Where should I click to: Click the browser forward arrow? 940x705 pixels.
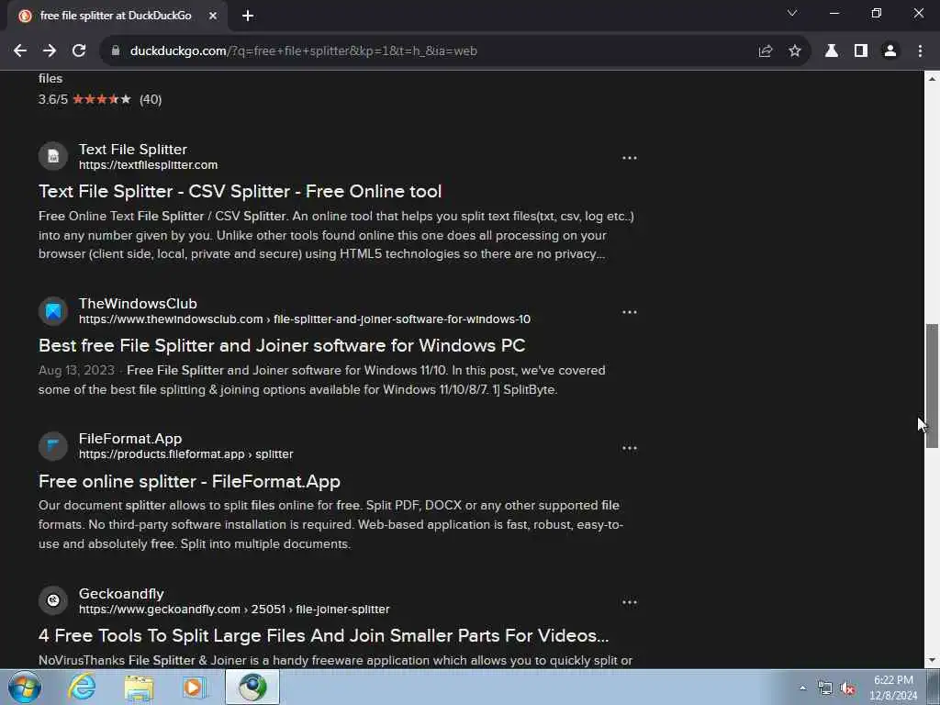(x=50, y=51)
